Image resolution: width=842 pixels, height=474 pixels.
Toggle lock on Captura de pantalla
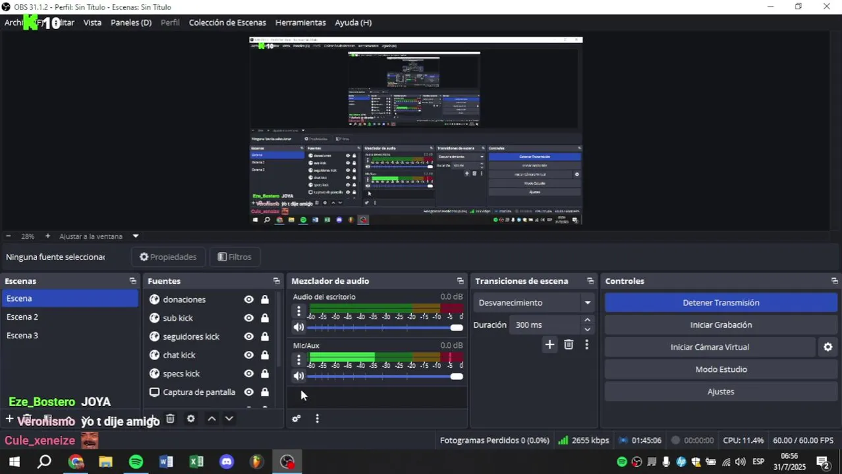[265, 392]
